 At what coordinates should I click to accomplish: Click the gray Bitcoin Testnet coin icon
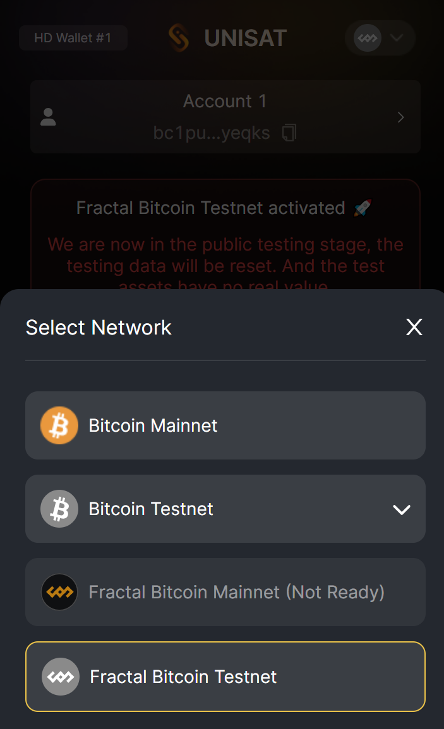(x=59, y=509)
